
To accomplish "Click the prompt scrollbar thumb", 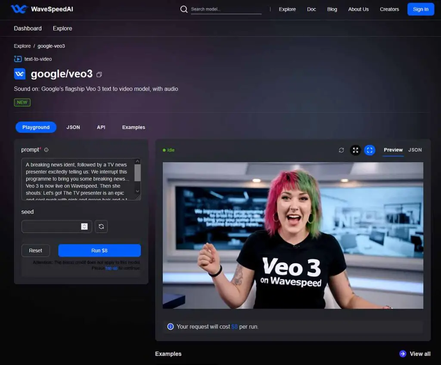I will coord(137,173).
